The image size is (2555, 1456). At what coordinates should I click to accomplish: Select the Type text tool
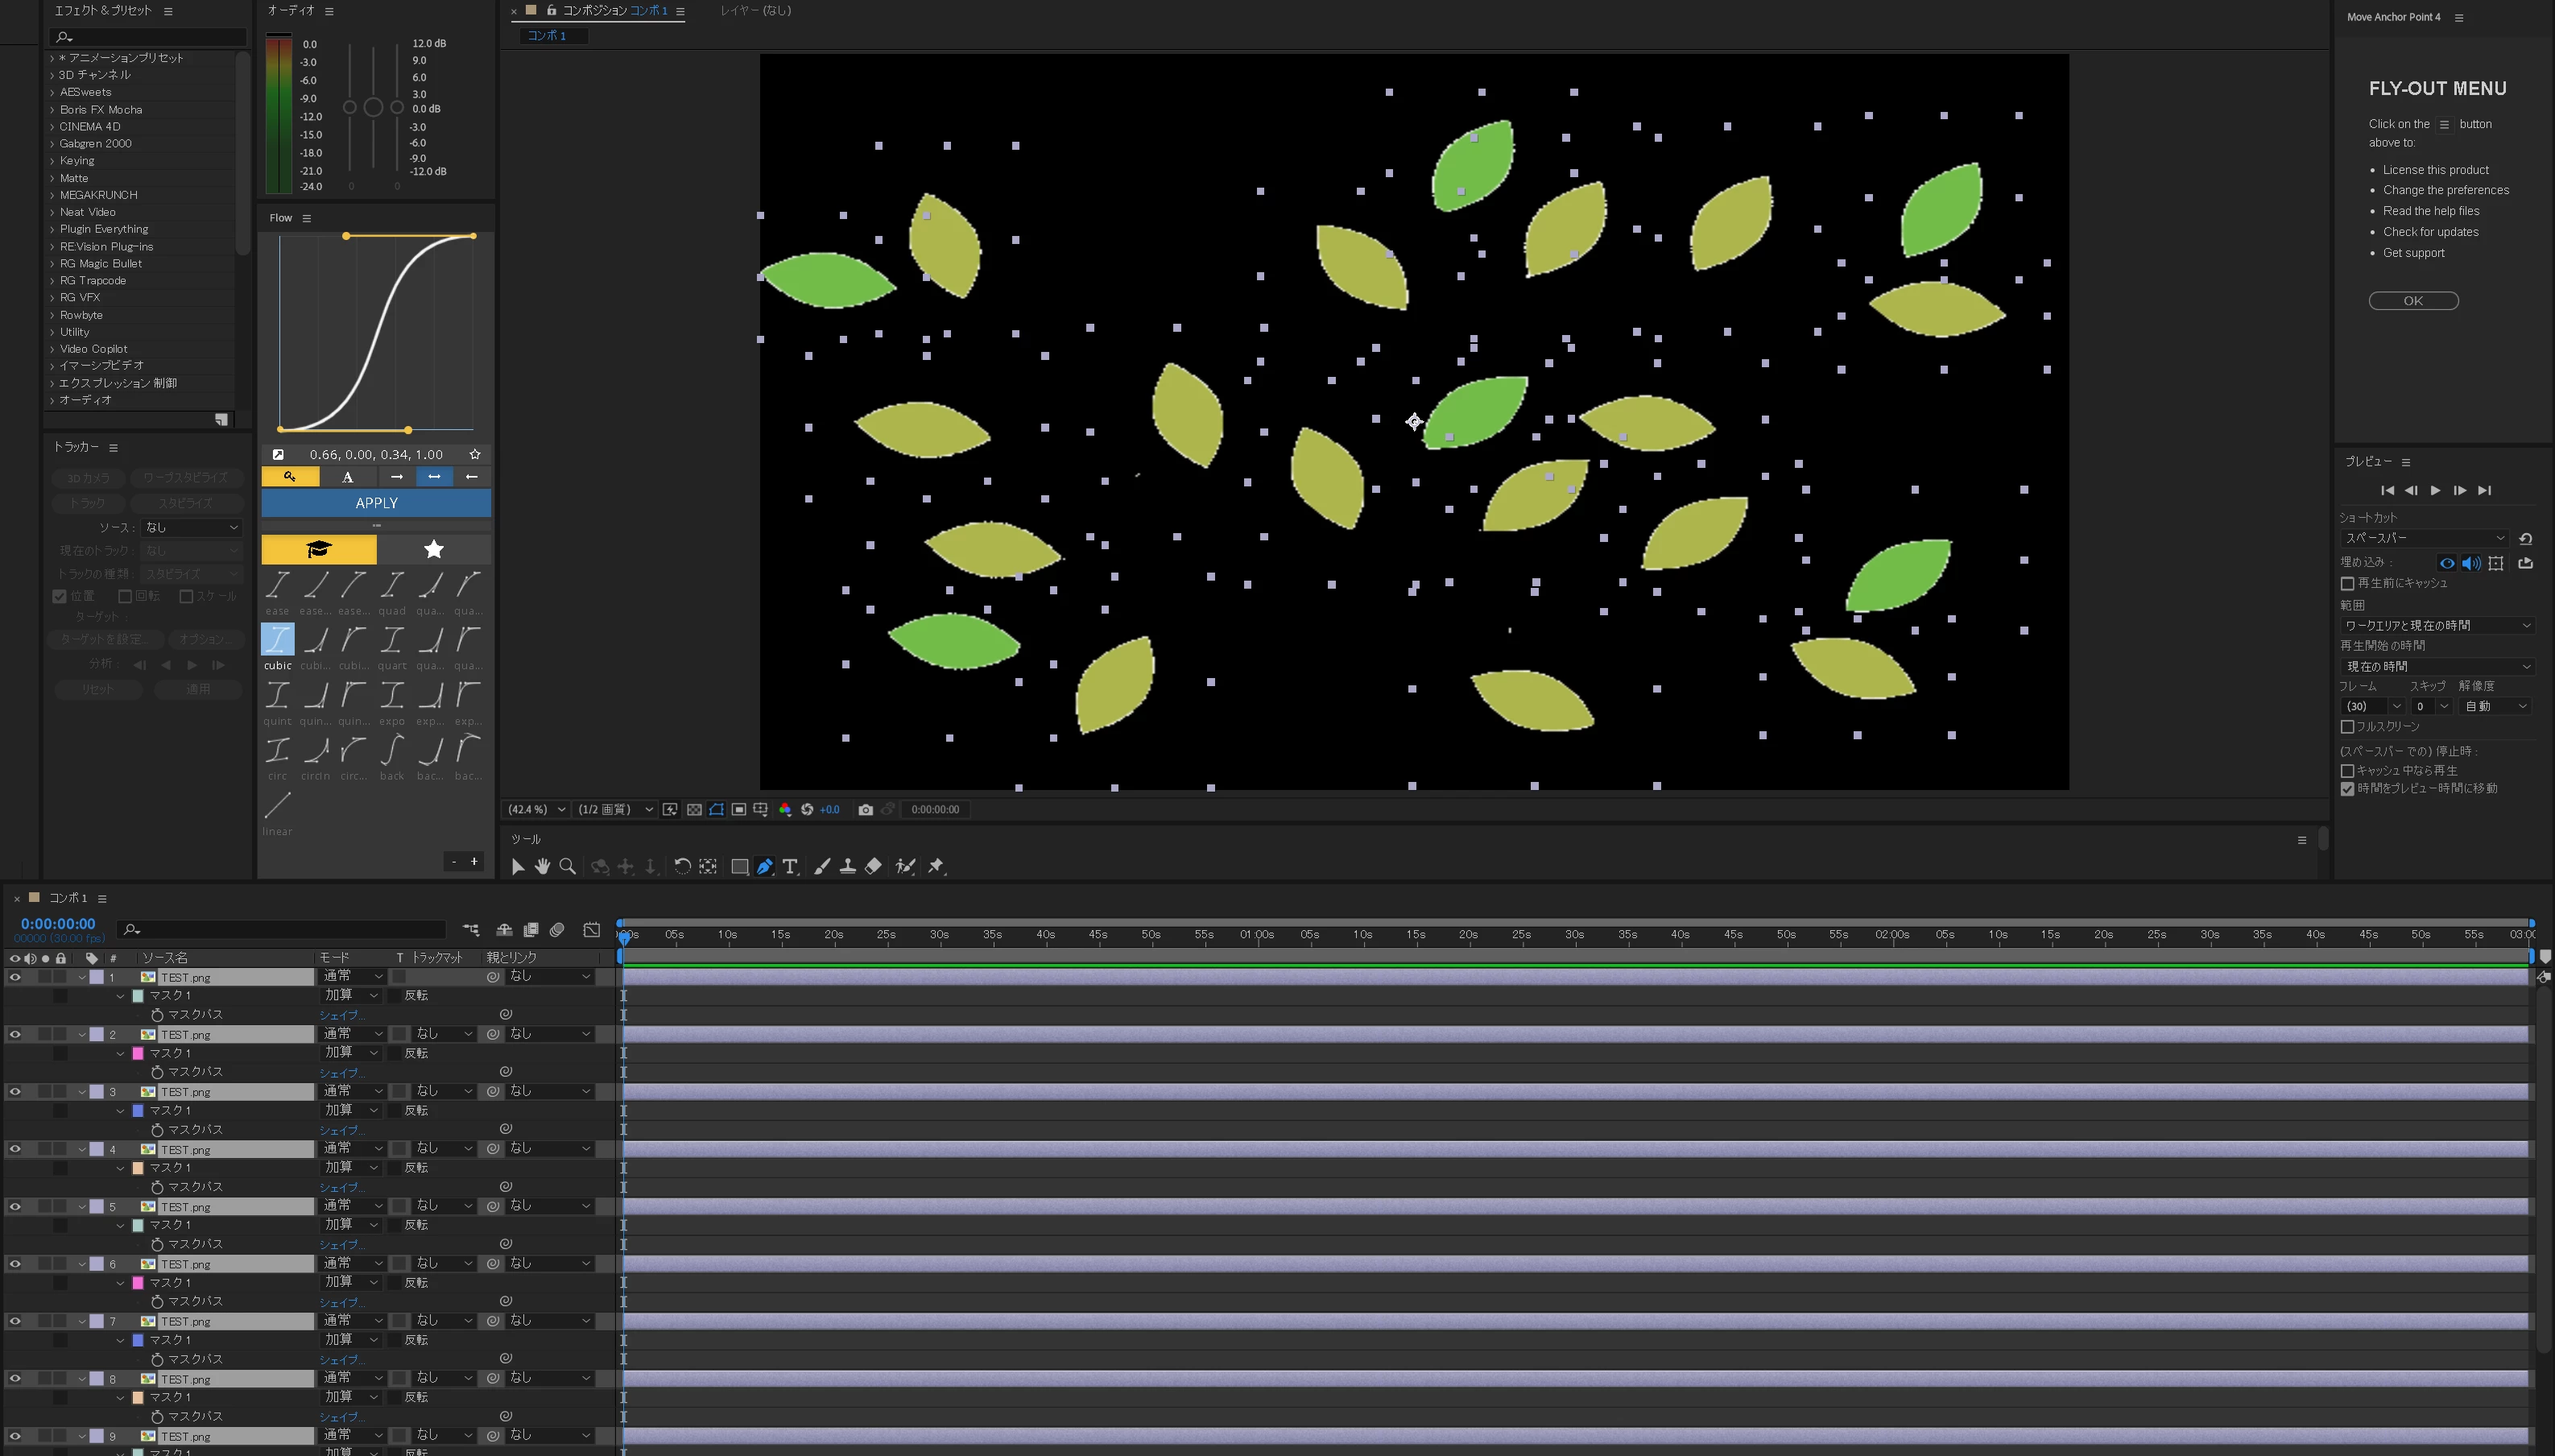790,867
